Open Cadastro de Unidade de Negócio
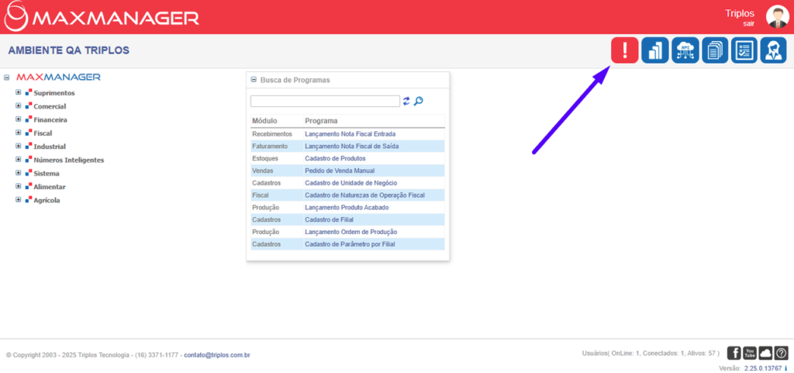 [351, 183]
